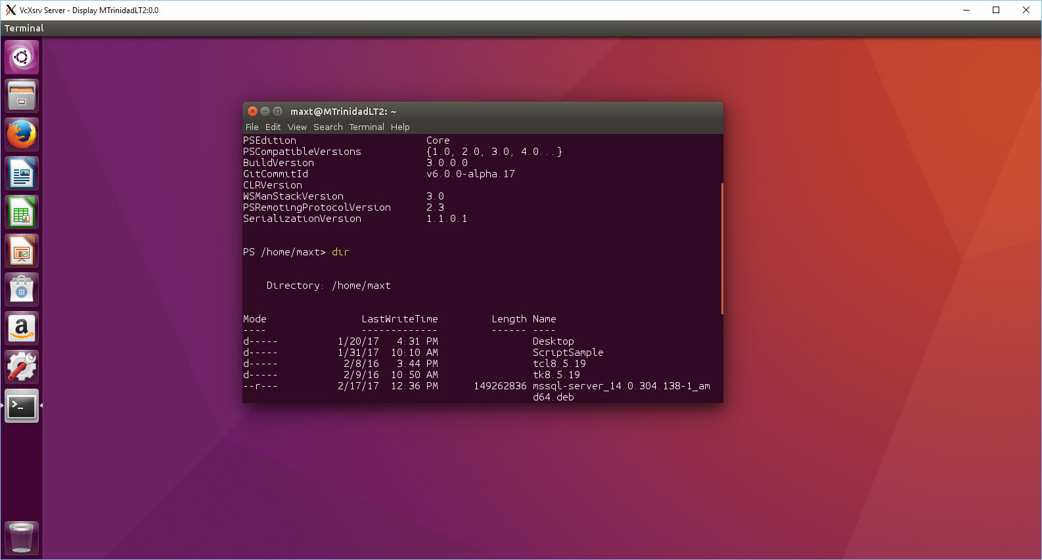Click the 'Desktop' directory name

(553, 341)
